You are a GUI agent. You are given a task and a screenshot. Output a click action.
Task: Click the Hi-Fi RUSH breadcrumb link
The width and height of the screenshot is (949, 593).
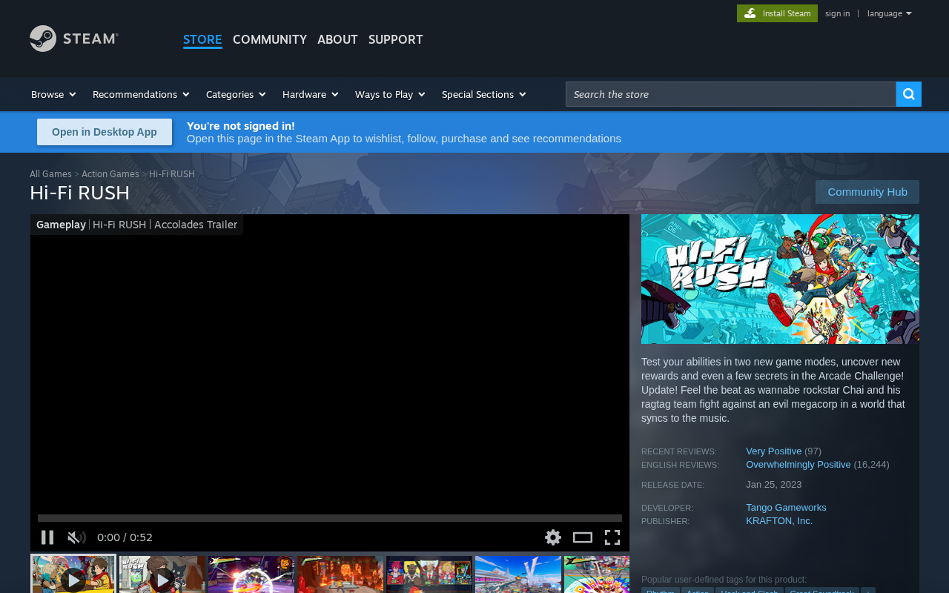pyautogui.click(x=172, y=174)
